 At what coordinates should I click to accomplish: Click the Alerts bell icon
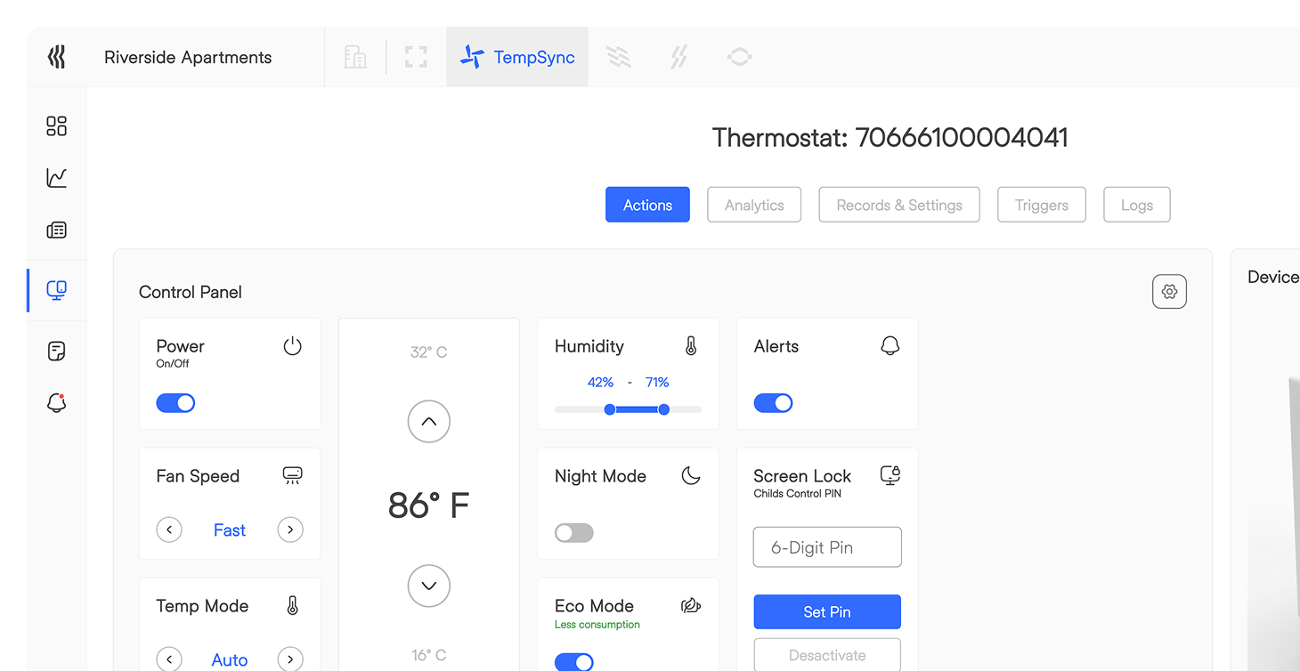tap(890, 346)
